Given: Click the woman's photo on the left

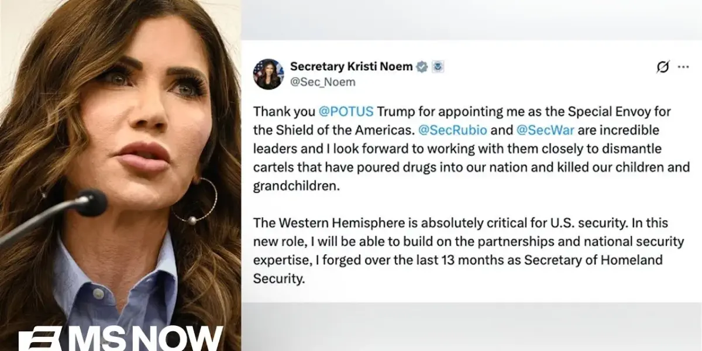Looking at the screenshot, I should tap(121, 175).
